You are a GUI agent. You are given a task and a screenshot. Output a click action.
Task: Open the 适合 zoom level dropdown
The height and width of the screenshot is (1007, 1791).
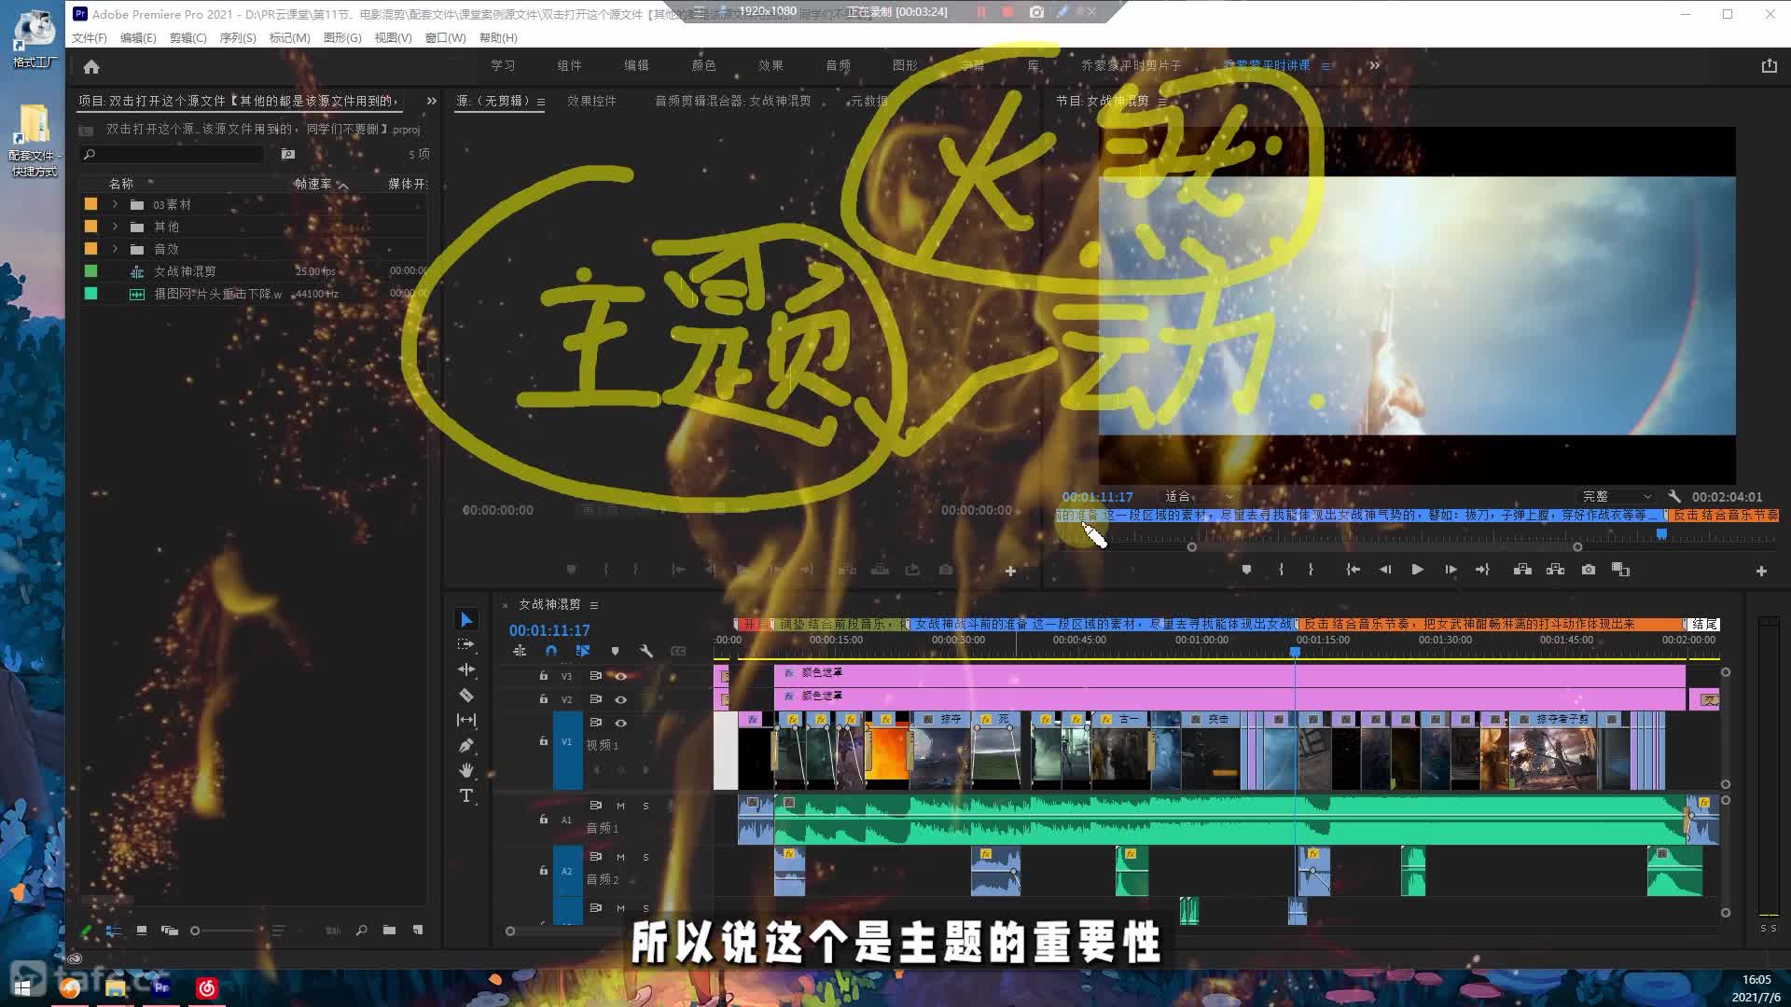pyautogui.click(x=1200, y=497)
